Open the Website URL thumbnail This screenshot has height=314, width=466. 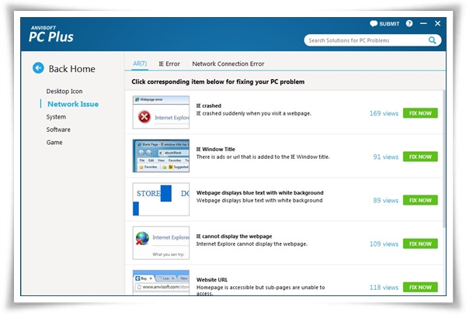pos(161,282)
